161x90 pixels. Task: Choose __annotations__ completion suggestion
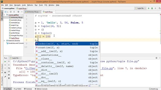point(67,55)
